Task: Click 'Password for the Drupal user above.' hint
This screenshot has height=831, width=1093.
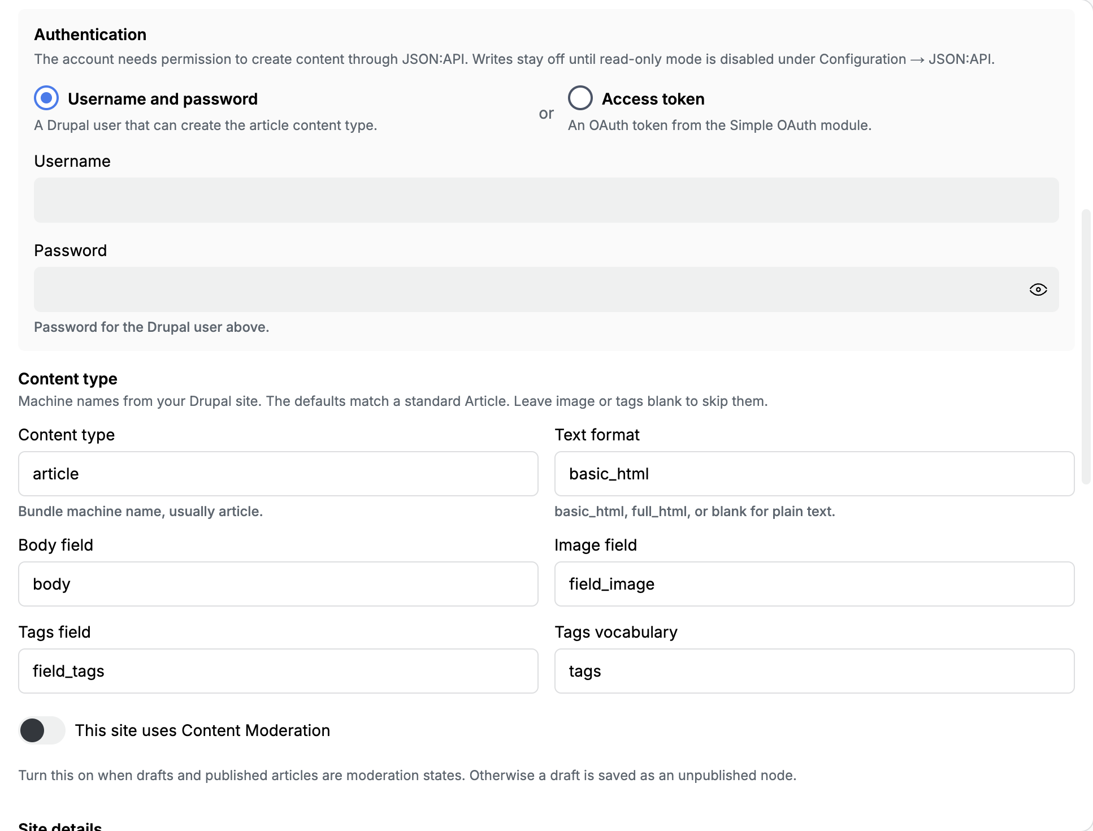Action: coord(151,327)
